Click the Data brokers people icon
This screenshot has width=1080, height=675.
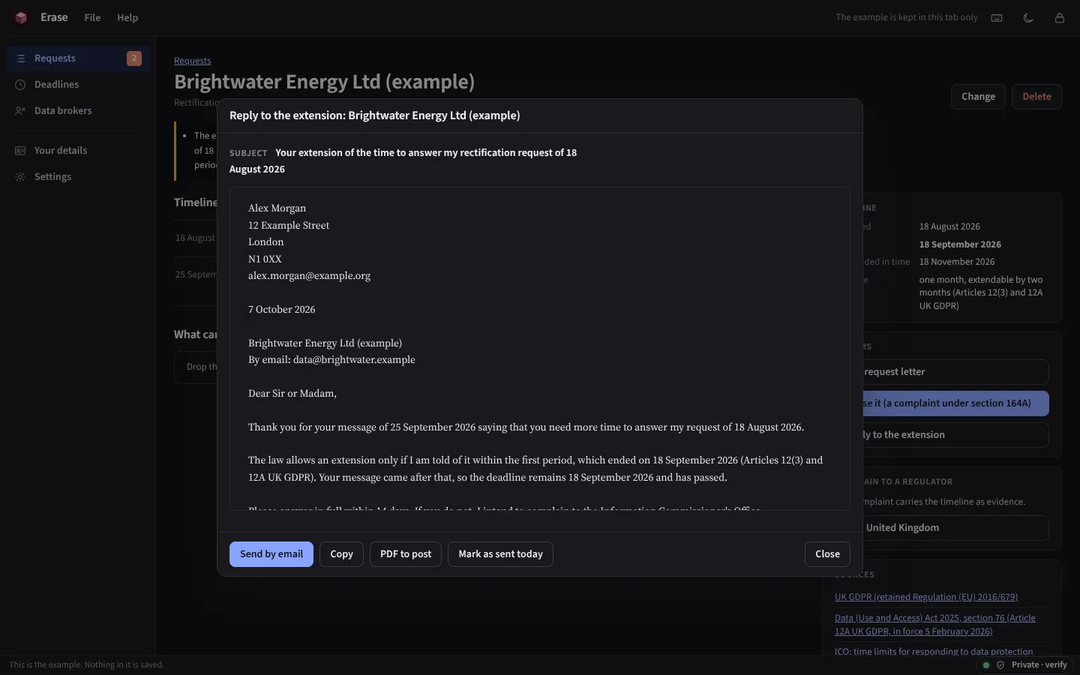click(20, 111)
